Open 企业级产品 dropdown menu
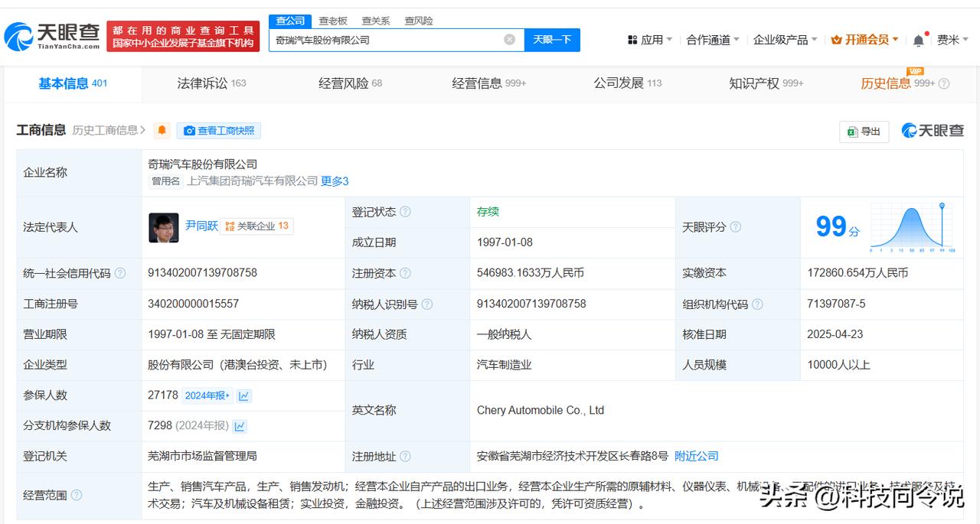Screen dimensions: 980x524 [x=786, y=40]
